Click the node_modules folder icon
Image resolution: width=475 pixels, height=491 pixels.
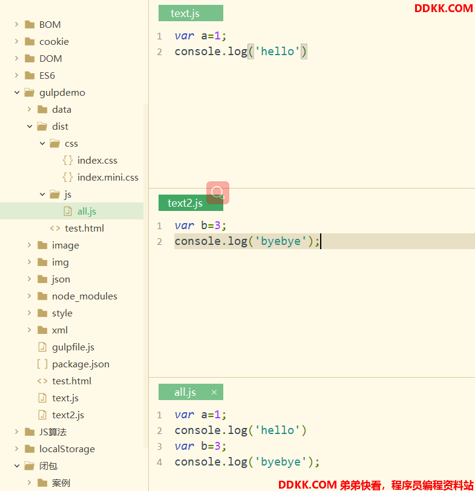coord(42,296)
